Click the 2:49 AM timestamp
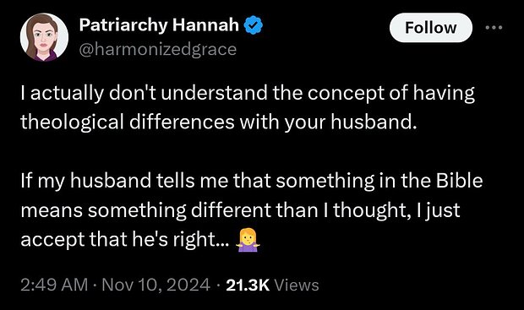The width and height of the screenshot is (524, 310). pyautogui.click(x=54, y=285)
